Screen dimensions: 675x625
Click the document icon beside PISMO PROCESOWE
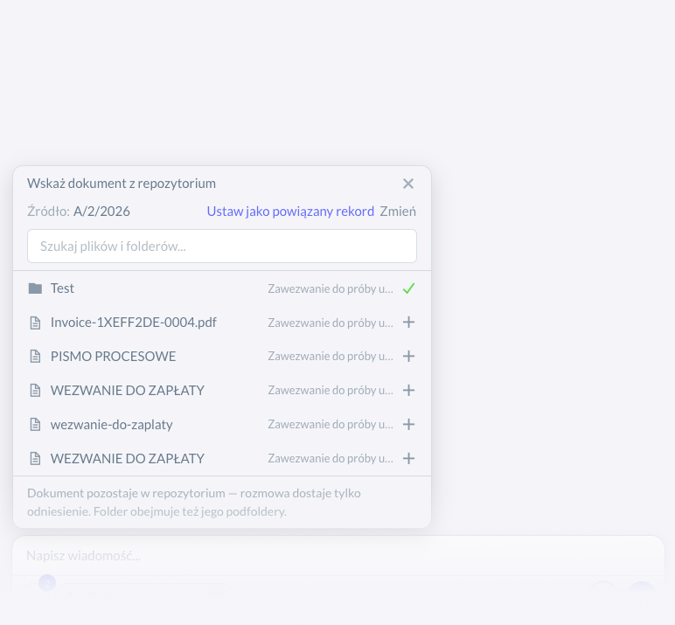(35, 357)
